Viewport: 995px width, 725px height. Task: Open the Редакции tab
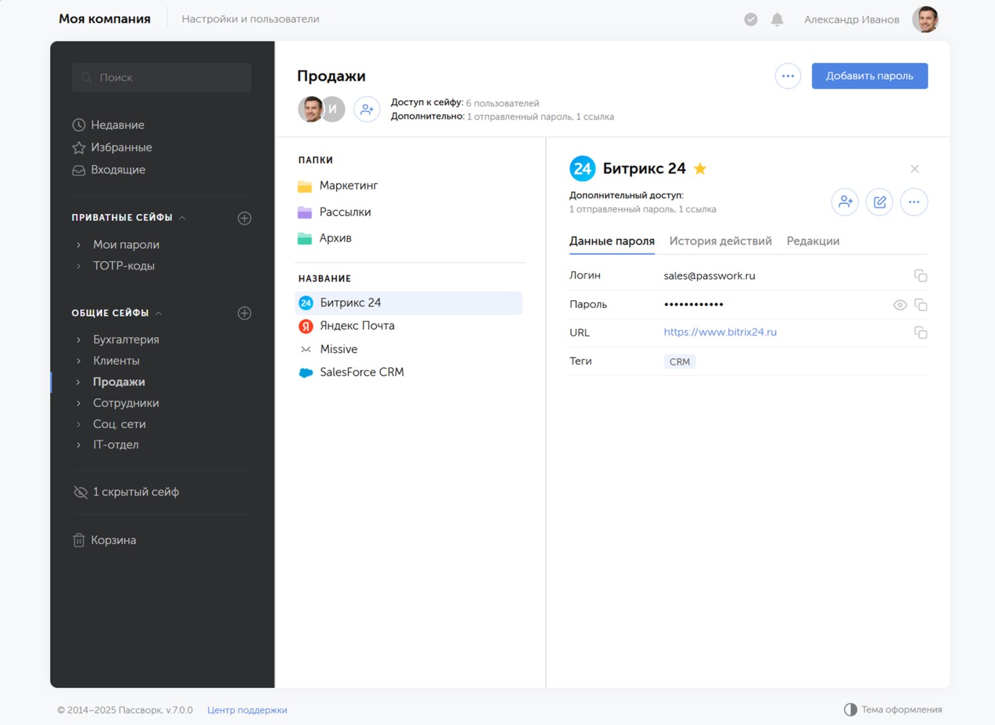click(x=813, y=241)
